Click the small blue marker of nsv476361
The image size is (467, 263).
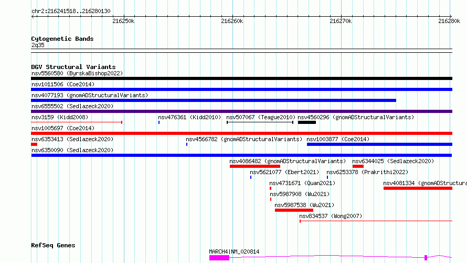[x=159, y=122]
